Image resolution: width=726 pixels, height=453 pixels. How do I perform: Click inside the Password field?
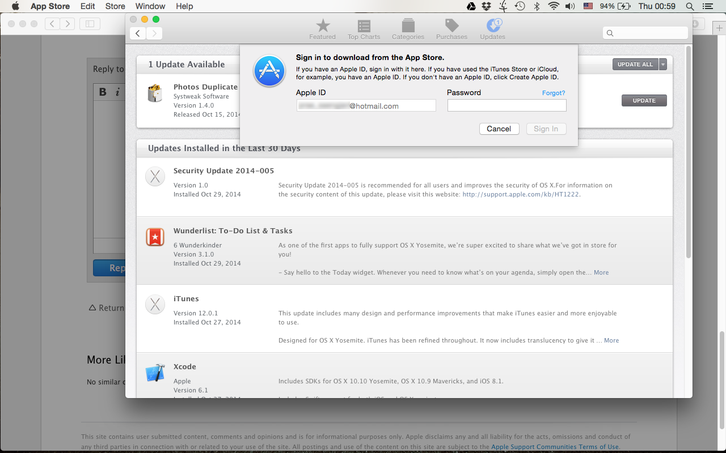point(506,105)
